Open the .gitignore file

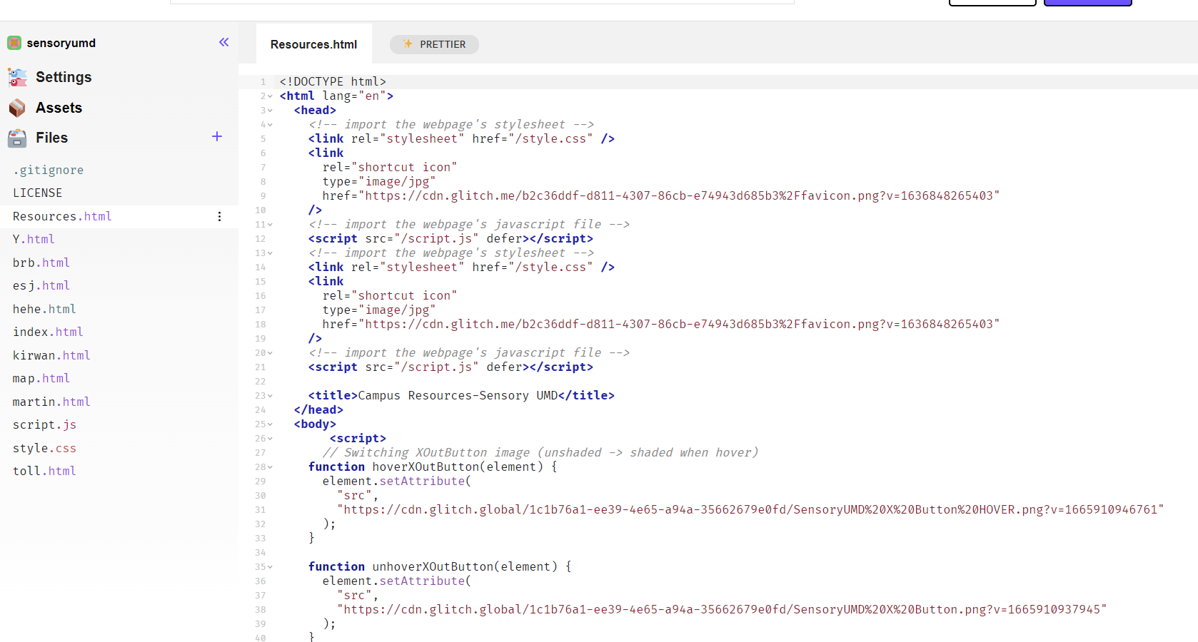[48, 170]
